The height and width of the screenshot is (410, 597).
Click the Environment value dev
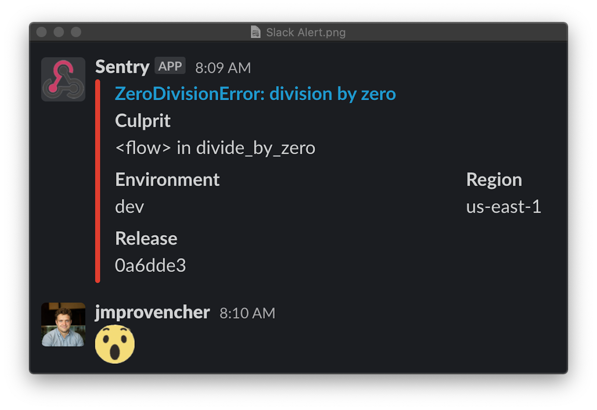coord(129,207)
